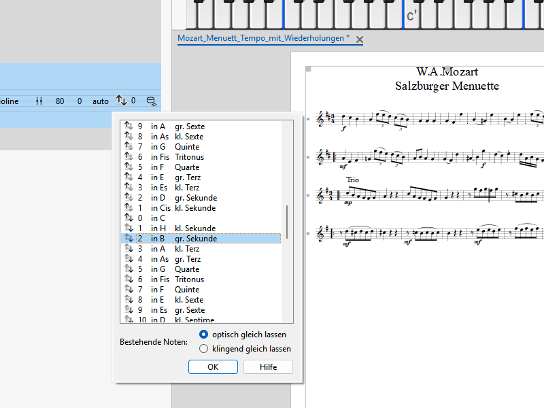Switch to the Mozart_Menuett_Tempo_mit_Wiederholungen tab
The height and width of the screenshot is (408, 544).
[263, 38]
